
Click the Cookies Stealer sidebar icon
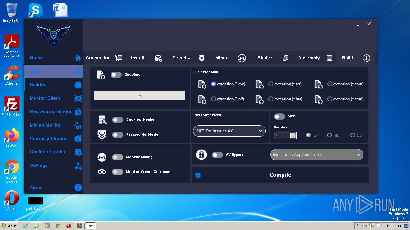click(78, 152)
